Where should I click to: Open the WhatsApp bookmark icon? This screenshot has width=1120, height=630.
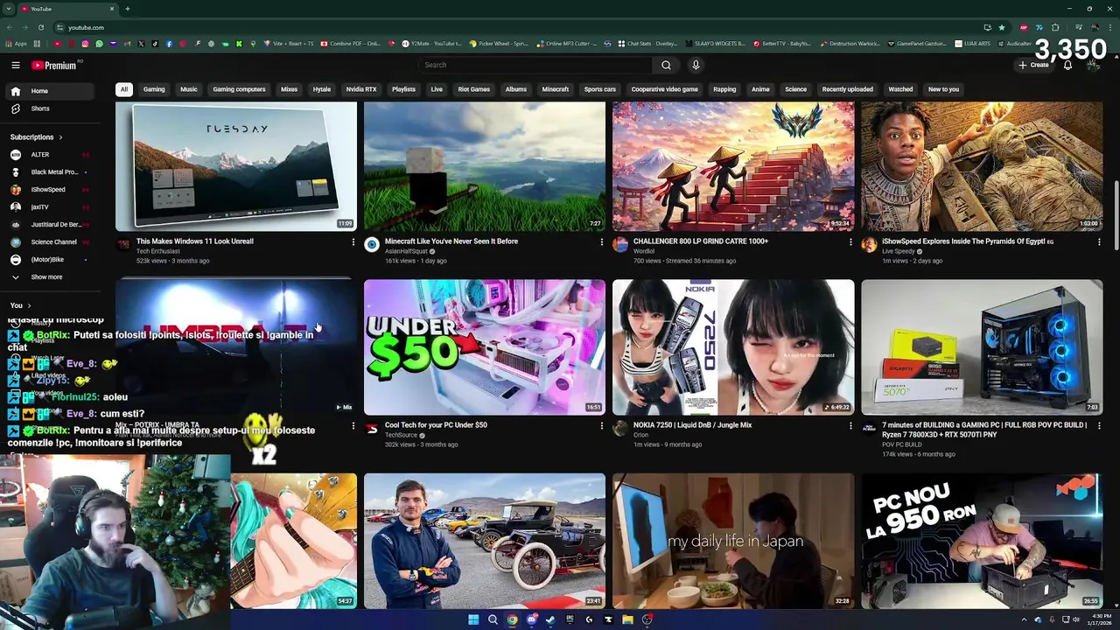[x=99, y=44]
